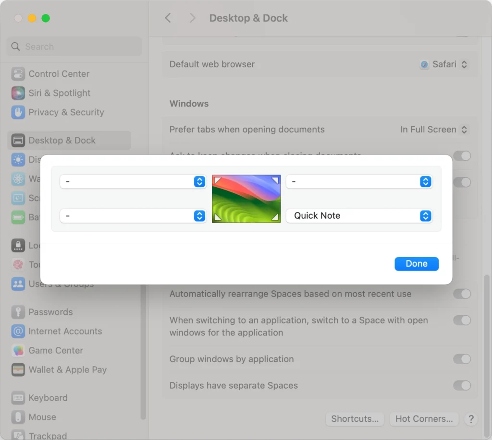Open the Default web browser Safari popup

click(444, 64)
